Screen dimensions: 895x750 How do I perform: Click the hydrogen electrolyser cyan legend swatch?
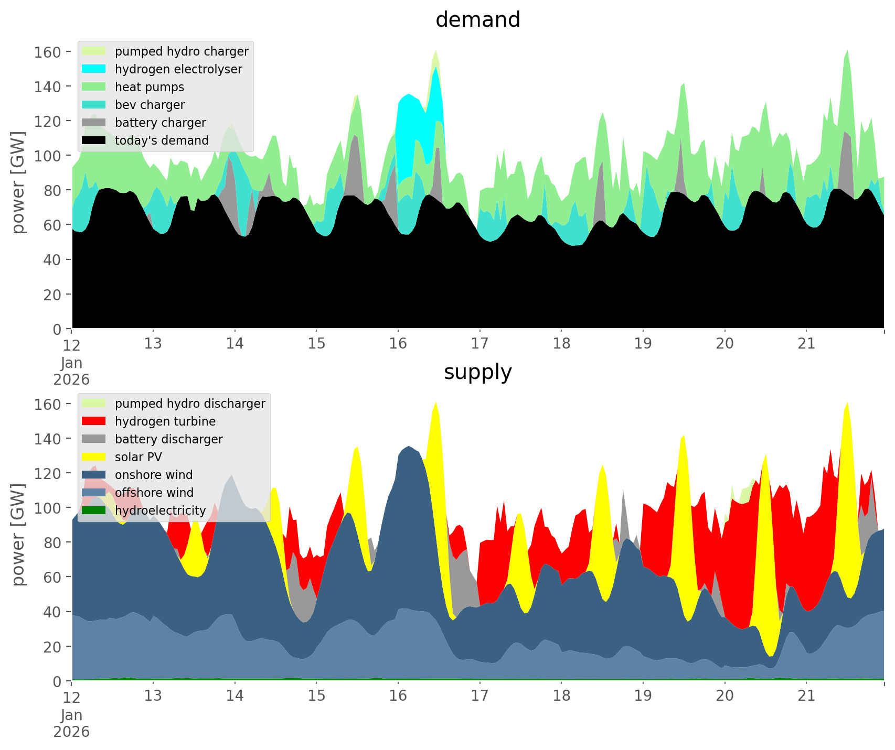94,69
